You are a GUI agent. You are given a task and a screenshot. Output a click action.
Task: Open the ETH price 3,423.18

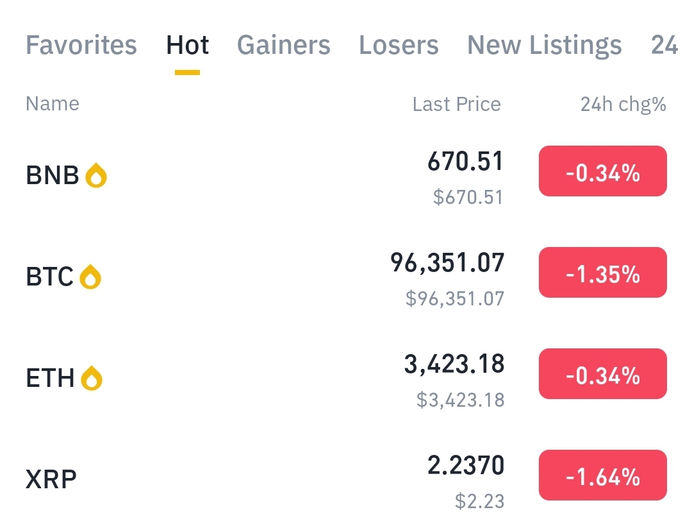[454, 364]
